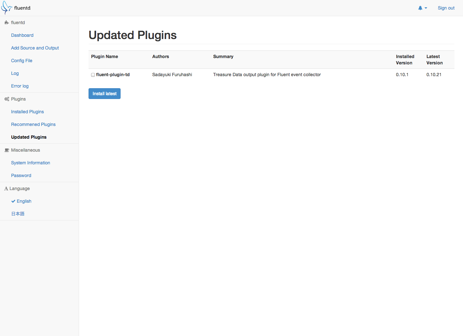
Task: Click the fluentd brand name text
Action: coord(22,8)
